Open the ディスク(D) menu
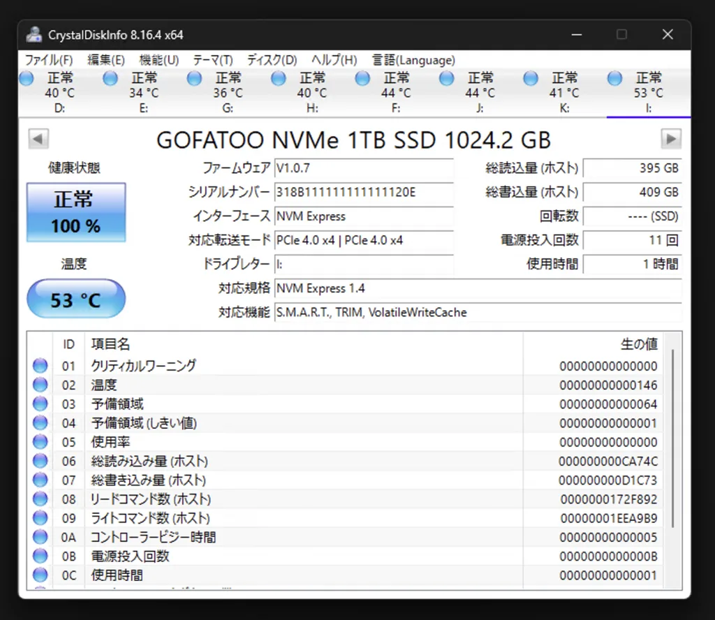Viewport: 715px width, 620px height. (x=272, y=60)
